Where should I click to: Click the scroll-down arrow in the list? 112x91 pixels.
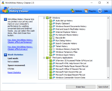coord(108,77)
